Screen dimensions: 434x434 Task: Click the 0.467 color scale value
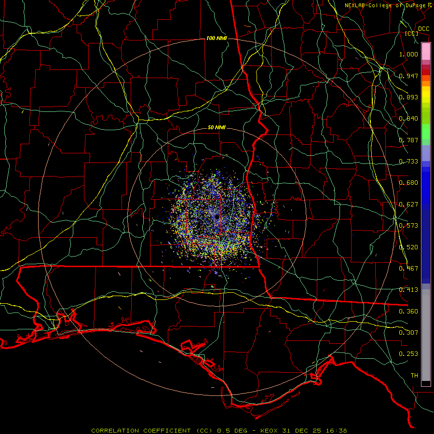(x=408, y=269)
